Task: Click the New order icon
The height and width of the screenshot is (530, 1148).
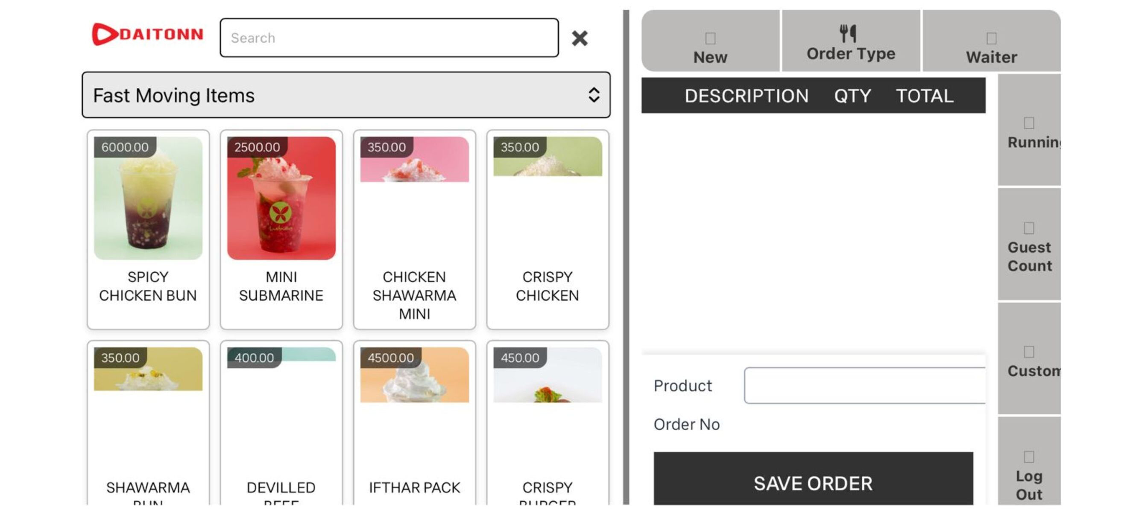Action: coord(710,39)
